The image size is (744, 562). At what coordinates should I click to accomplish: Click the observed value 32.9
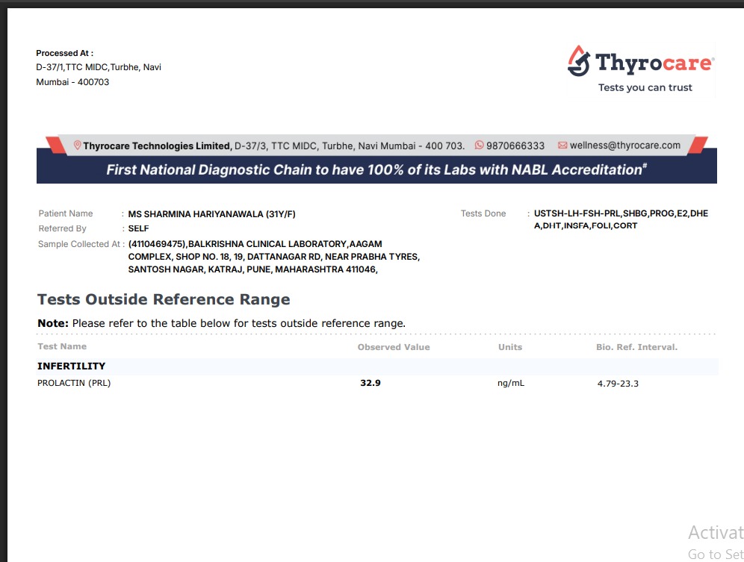click(371, 384)
